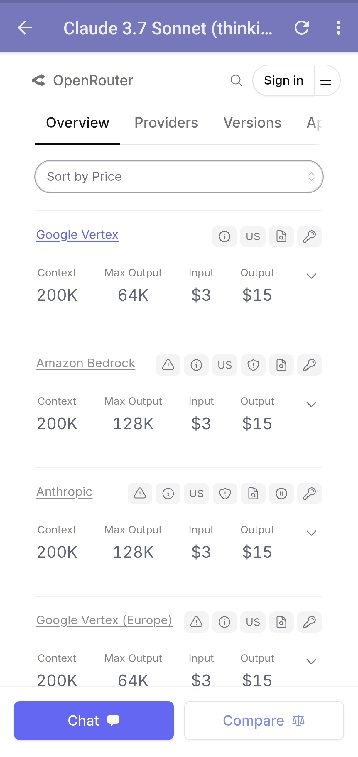Open the Google Vertex (Europe) link
Image resolution: width=358 pixels, height=757 pixels.
(x=104, y=620)
